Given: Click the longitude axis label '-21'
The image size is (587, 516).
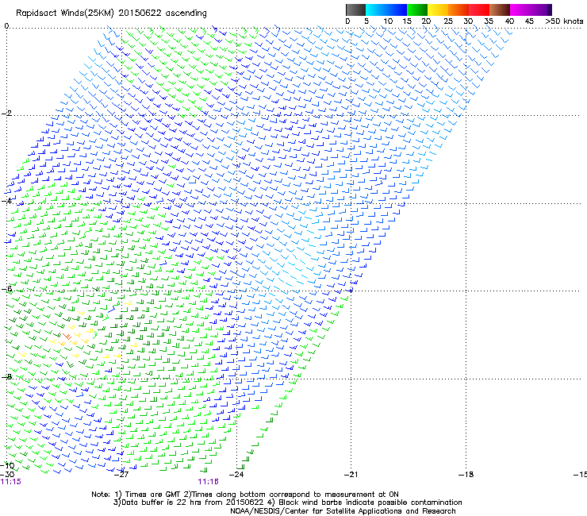Looking at the screenshot, I should (x=351, y=475).
